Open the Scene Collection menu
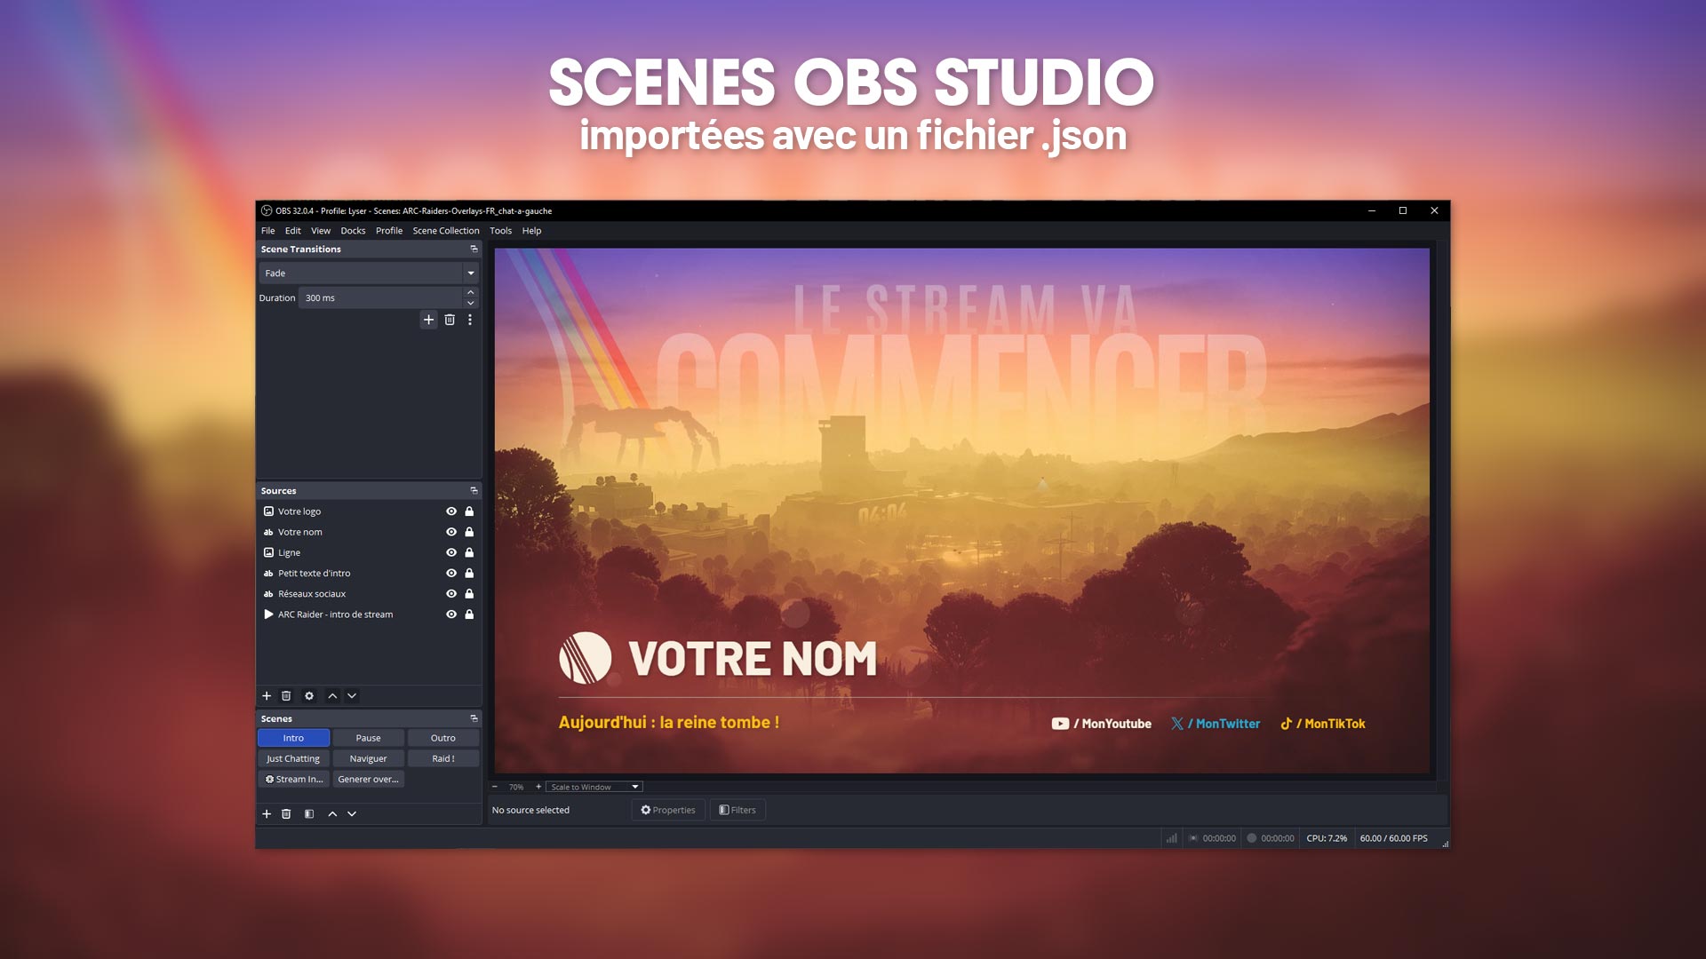This screenshot has width=1706, height=959. 445,231
